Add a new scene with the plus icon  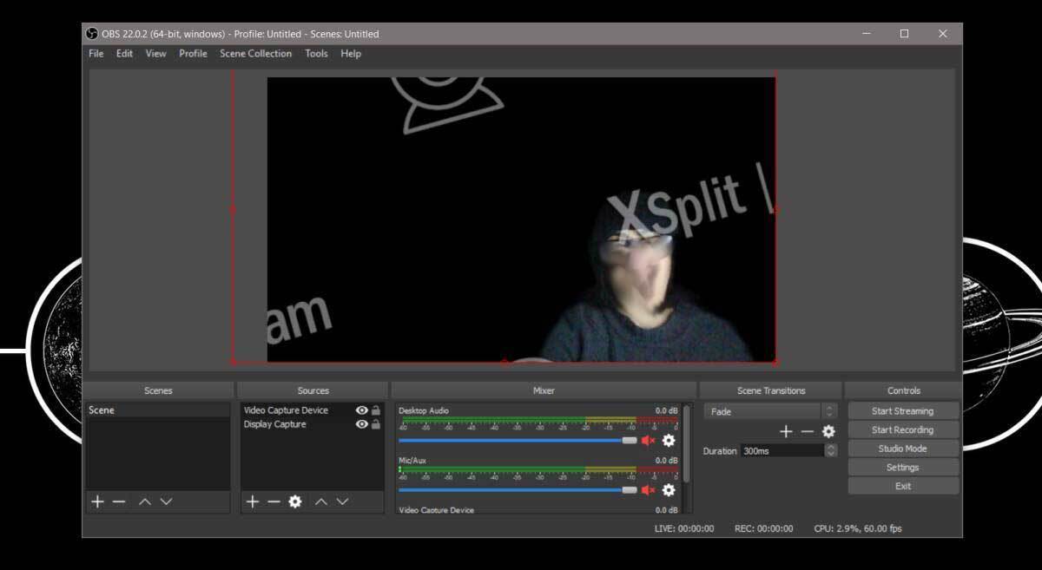tap(97, 501)
